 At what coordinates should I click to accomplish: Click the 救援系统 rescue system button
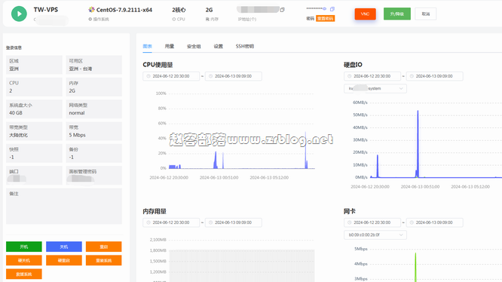coord(24,274)
